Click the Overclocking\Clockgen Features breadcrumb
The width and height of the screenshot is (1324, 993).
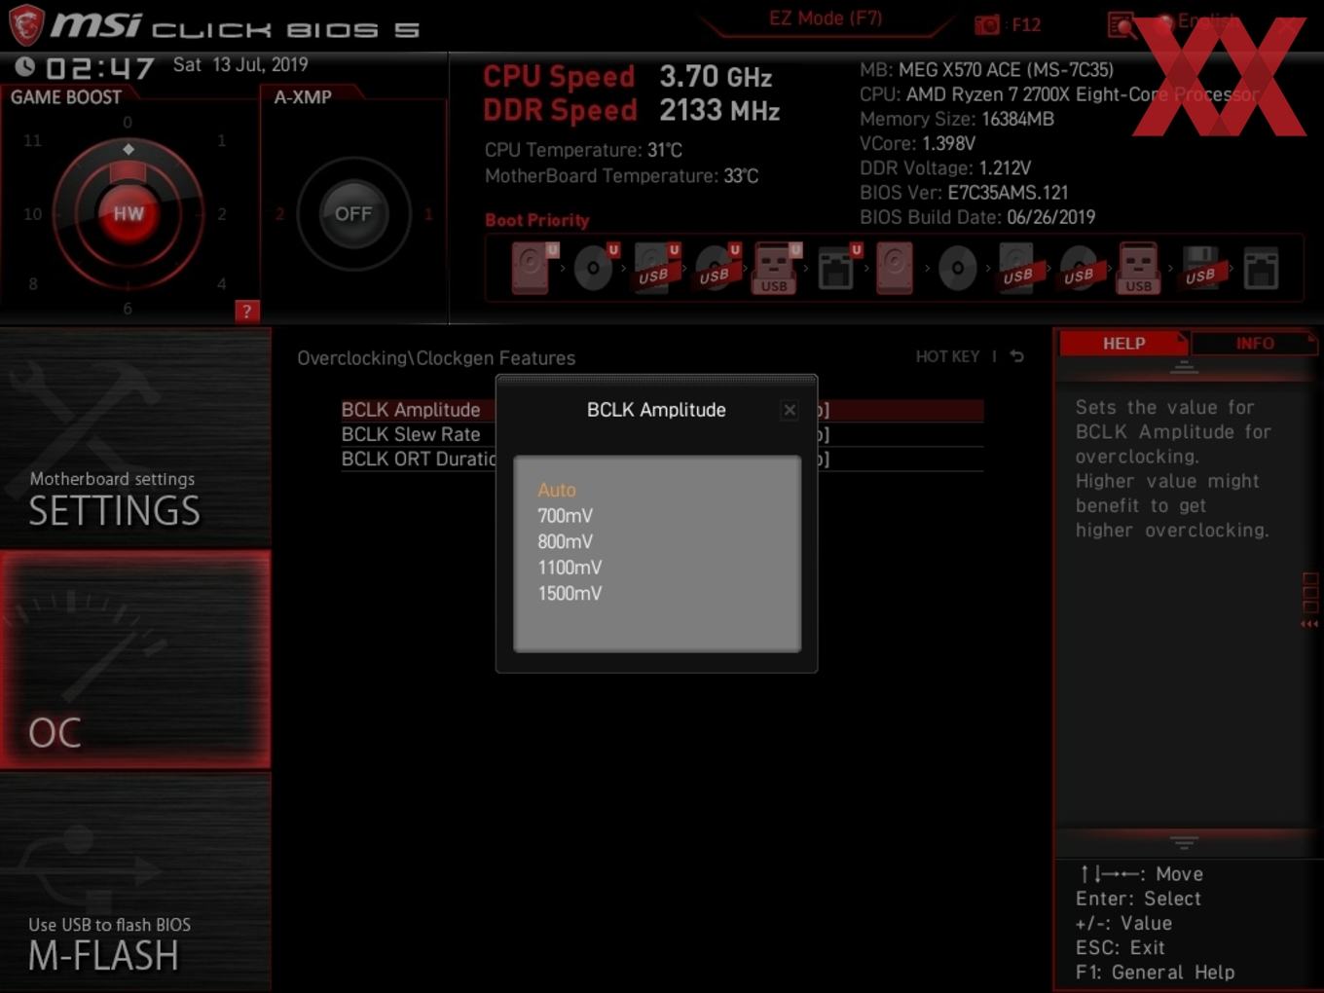coord(436,358)
